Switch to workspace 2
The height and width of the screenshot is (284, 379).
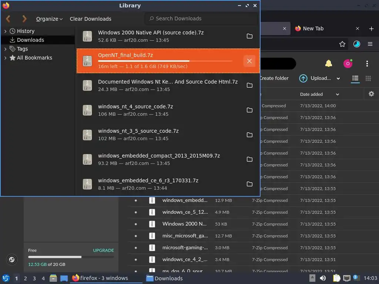[26, 278]
